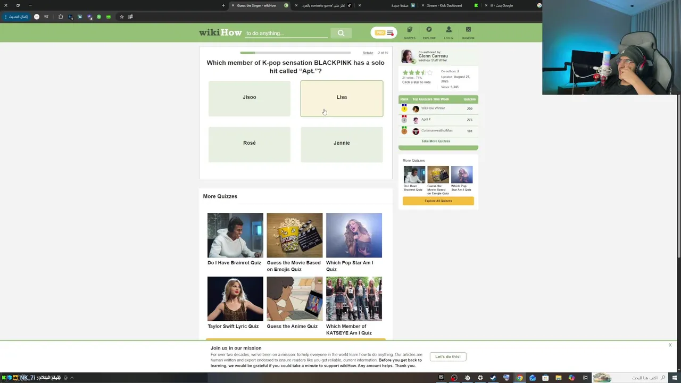Rate with the first star
This screenshot has width=681, height=383.
click(405, 72)
